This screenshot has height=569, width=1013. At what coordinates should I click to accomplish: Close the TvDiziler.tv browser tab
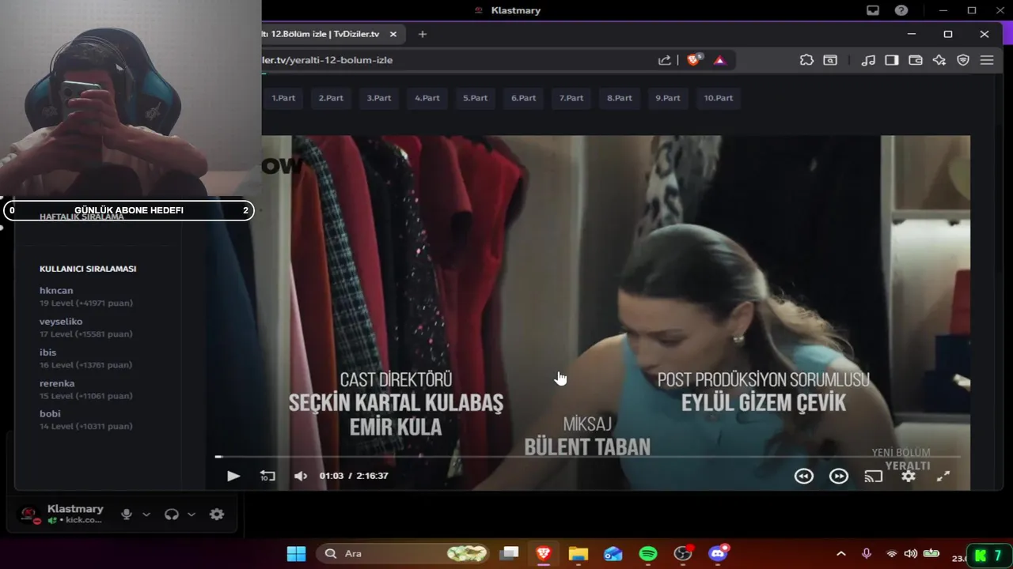393,34
